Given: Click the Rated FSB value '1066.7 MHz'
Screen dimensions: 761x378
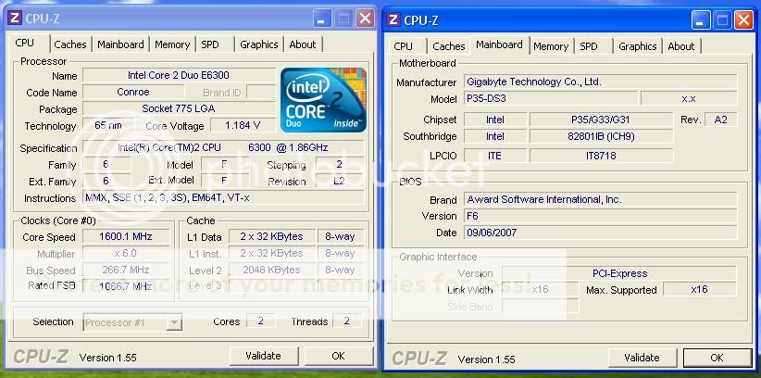Looking at the screenshot, I should coord(126,286).
